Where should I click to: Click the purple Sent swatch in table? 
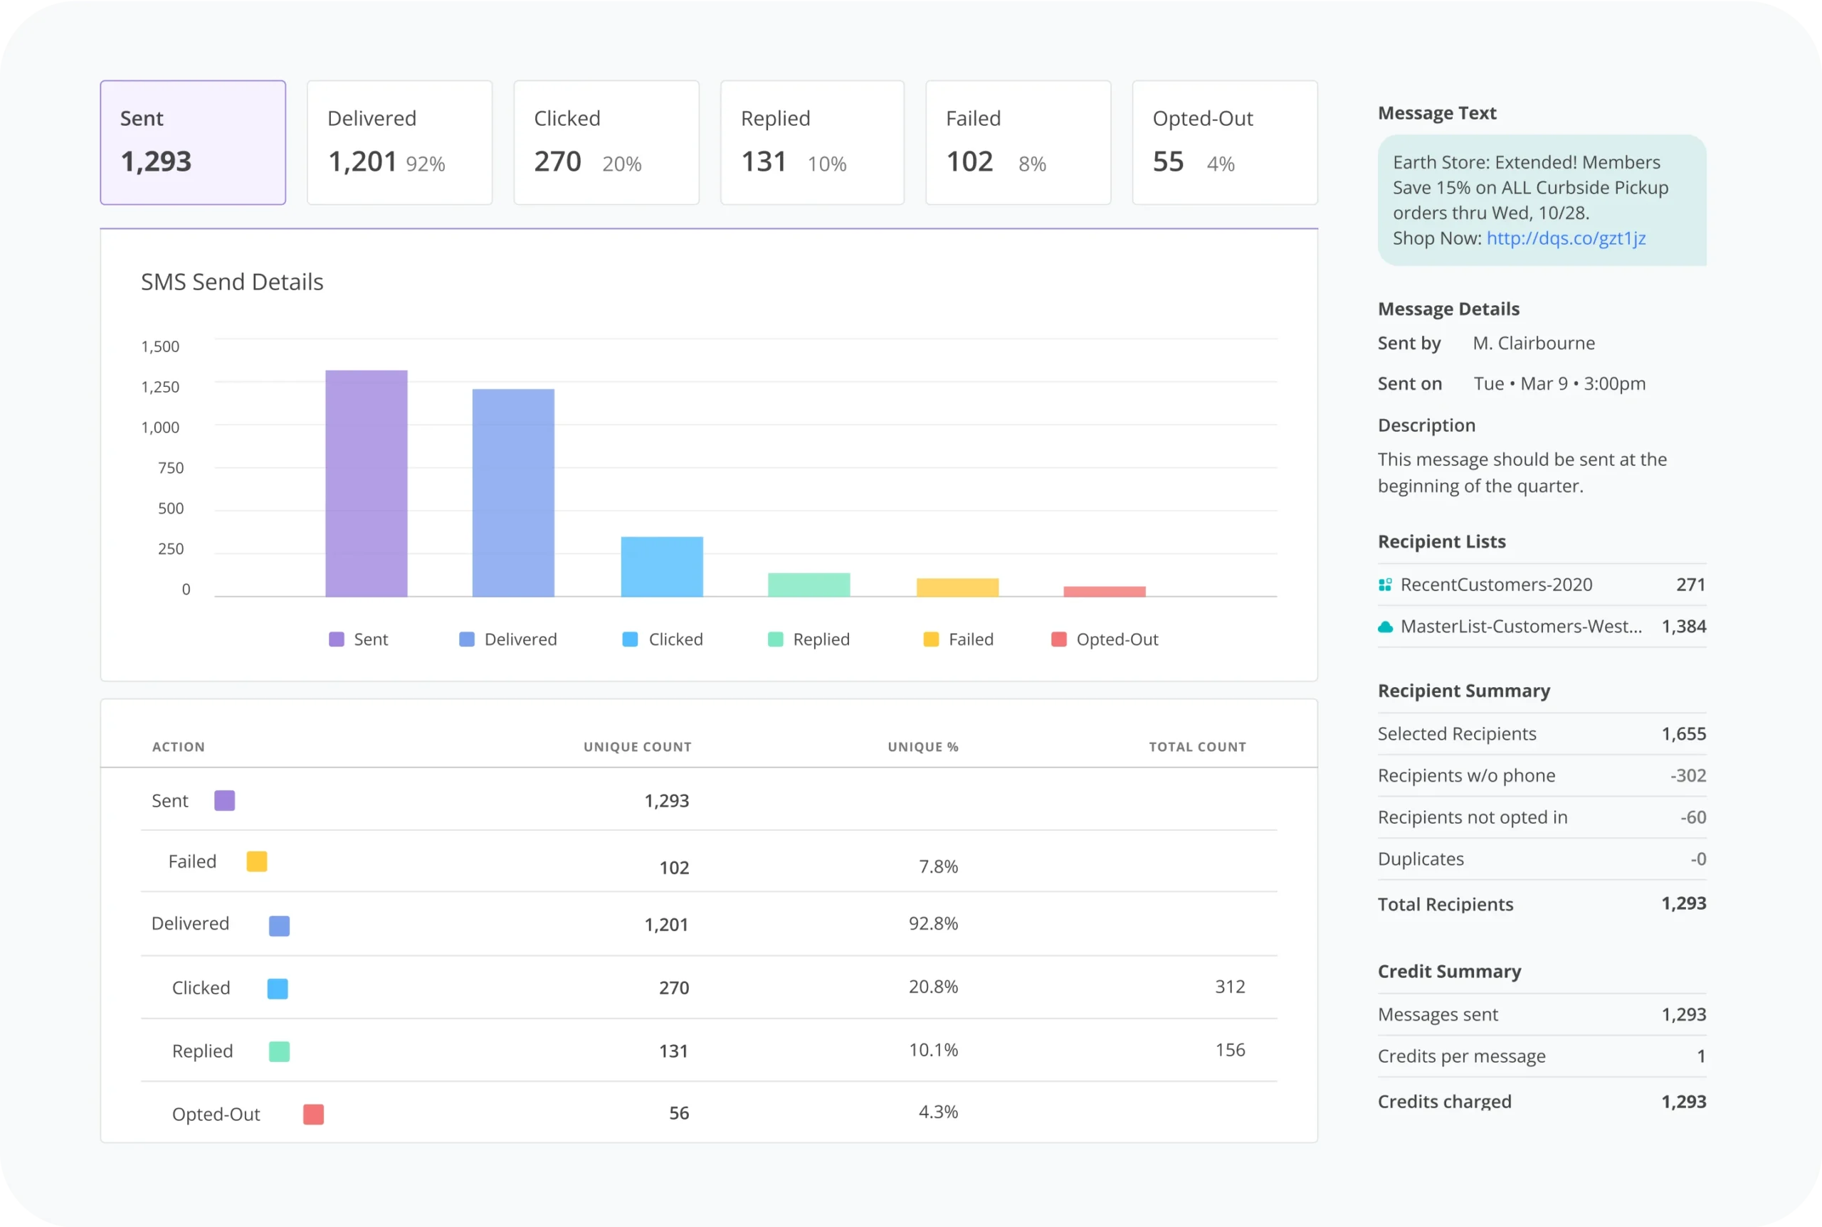[225, 800]
